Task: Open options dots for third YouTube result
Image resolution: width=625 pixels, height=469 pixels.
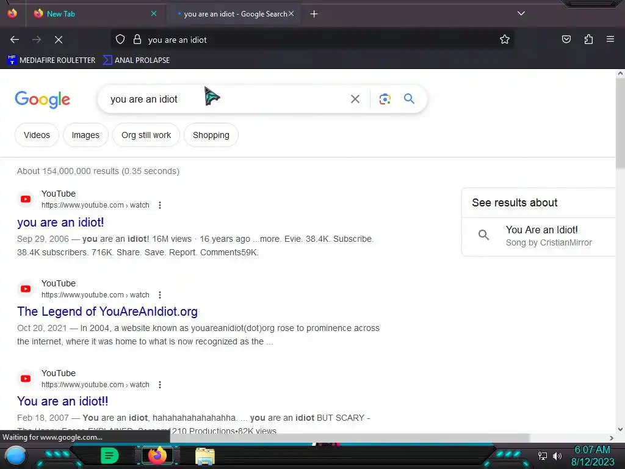Action: coord(160,385)
